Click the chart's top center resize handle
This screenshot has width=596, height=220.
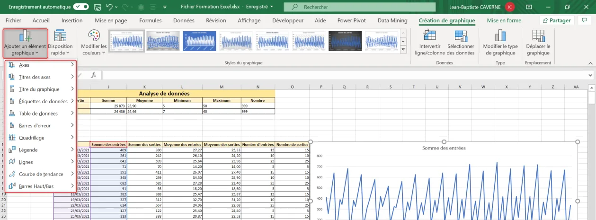(444, 142)
